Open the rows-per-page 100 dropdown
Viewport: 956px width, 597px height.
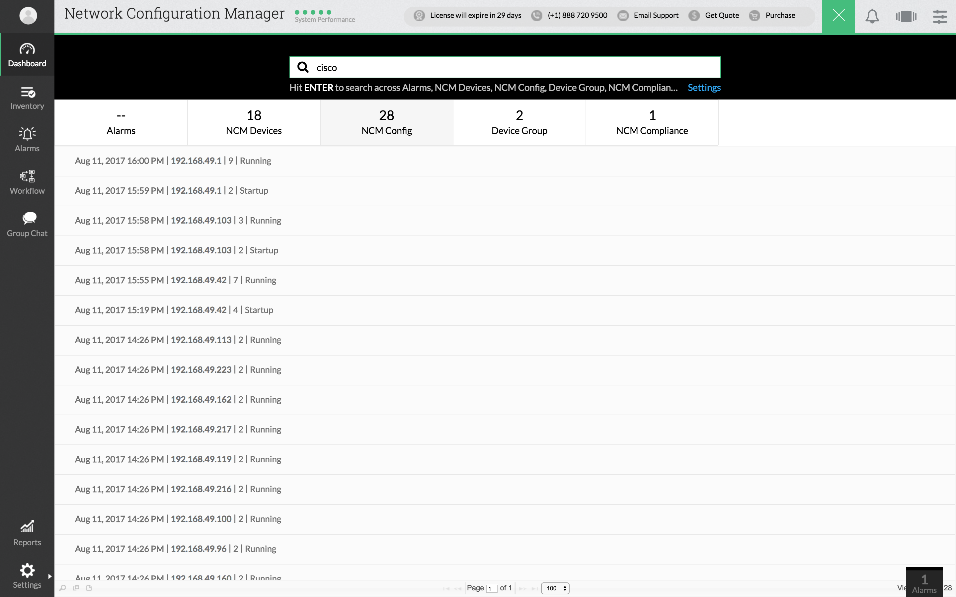555,588
